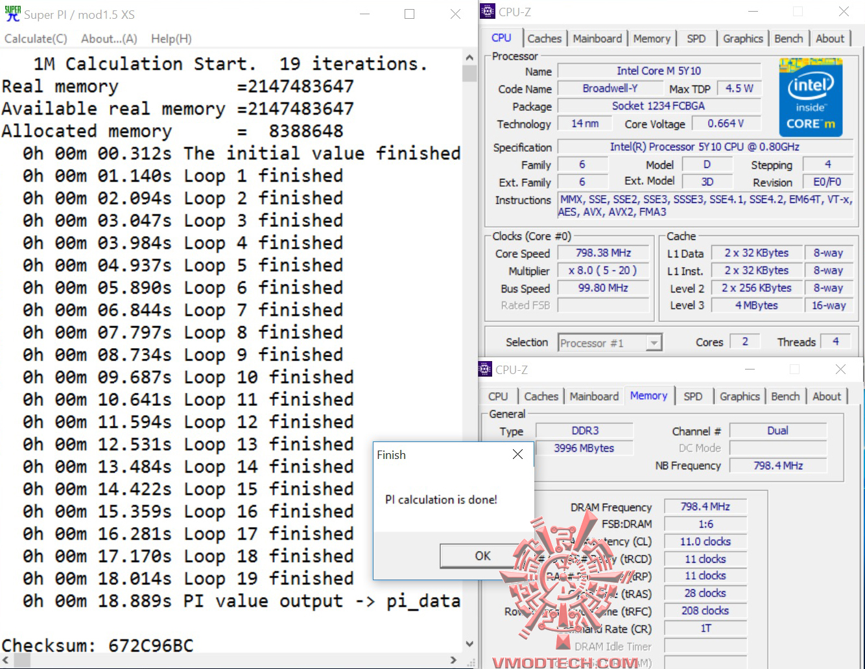Click the Revision value 'E0/F0'

[x=827, y=182]
